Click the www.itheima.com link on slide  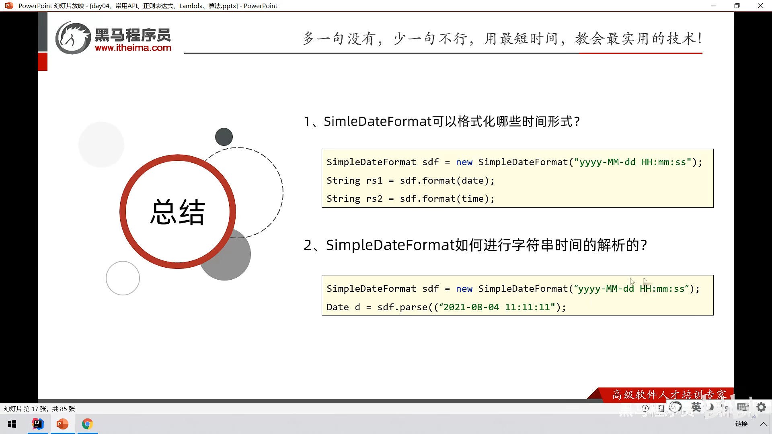coord(133,48)
